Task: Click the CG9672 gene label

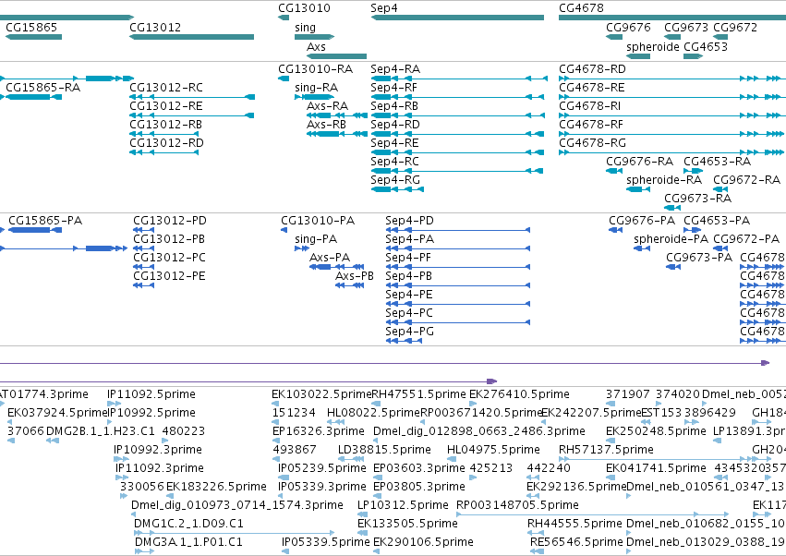Action: (x=735, y=27)
